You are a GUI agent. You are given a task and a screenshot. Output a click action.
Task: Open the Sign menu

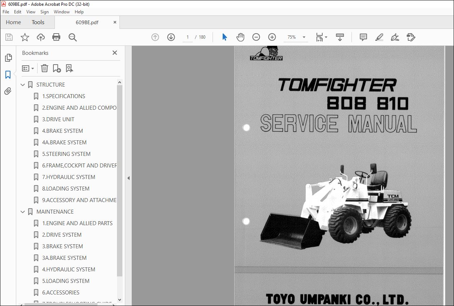click(x=44, y=12)
